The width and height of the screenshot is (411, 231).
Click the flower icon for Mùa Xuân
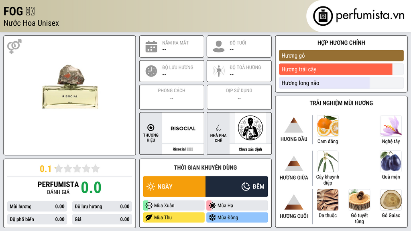pos(149,206)
